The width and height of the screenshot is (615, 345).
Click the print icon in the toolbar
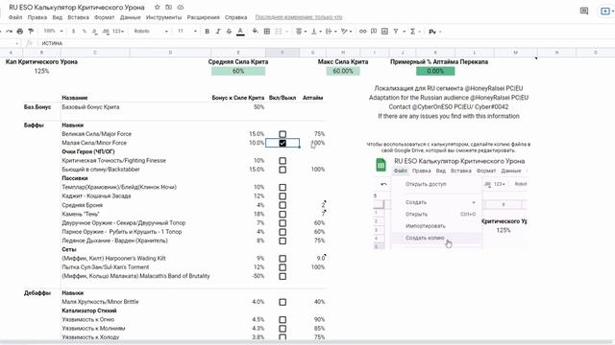pyautogui.click(x=19, y=32)
